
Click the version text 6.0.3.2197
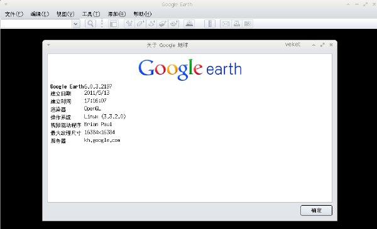(x=98, y=86)
